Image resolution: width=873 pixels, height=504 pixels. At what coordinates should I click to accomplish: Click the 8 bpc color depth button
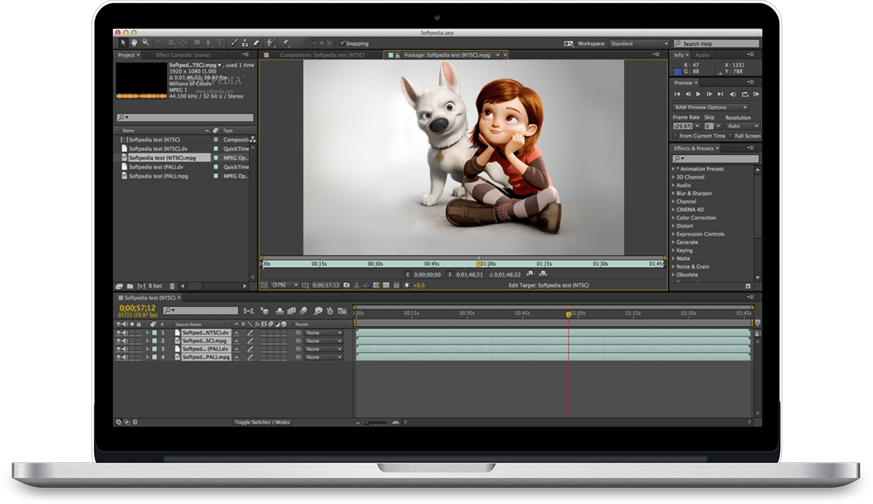(x=156, y=286)
